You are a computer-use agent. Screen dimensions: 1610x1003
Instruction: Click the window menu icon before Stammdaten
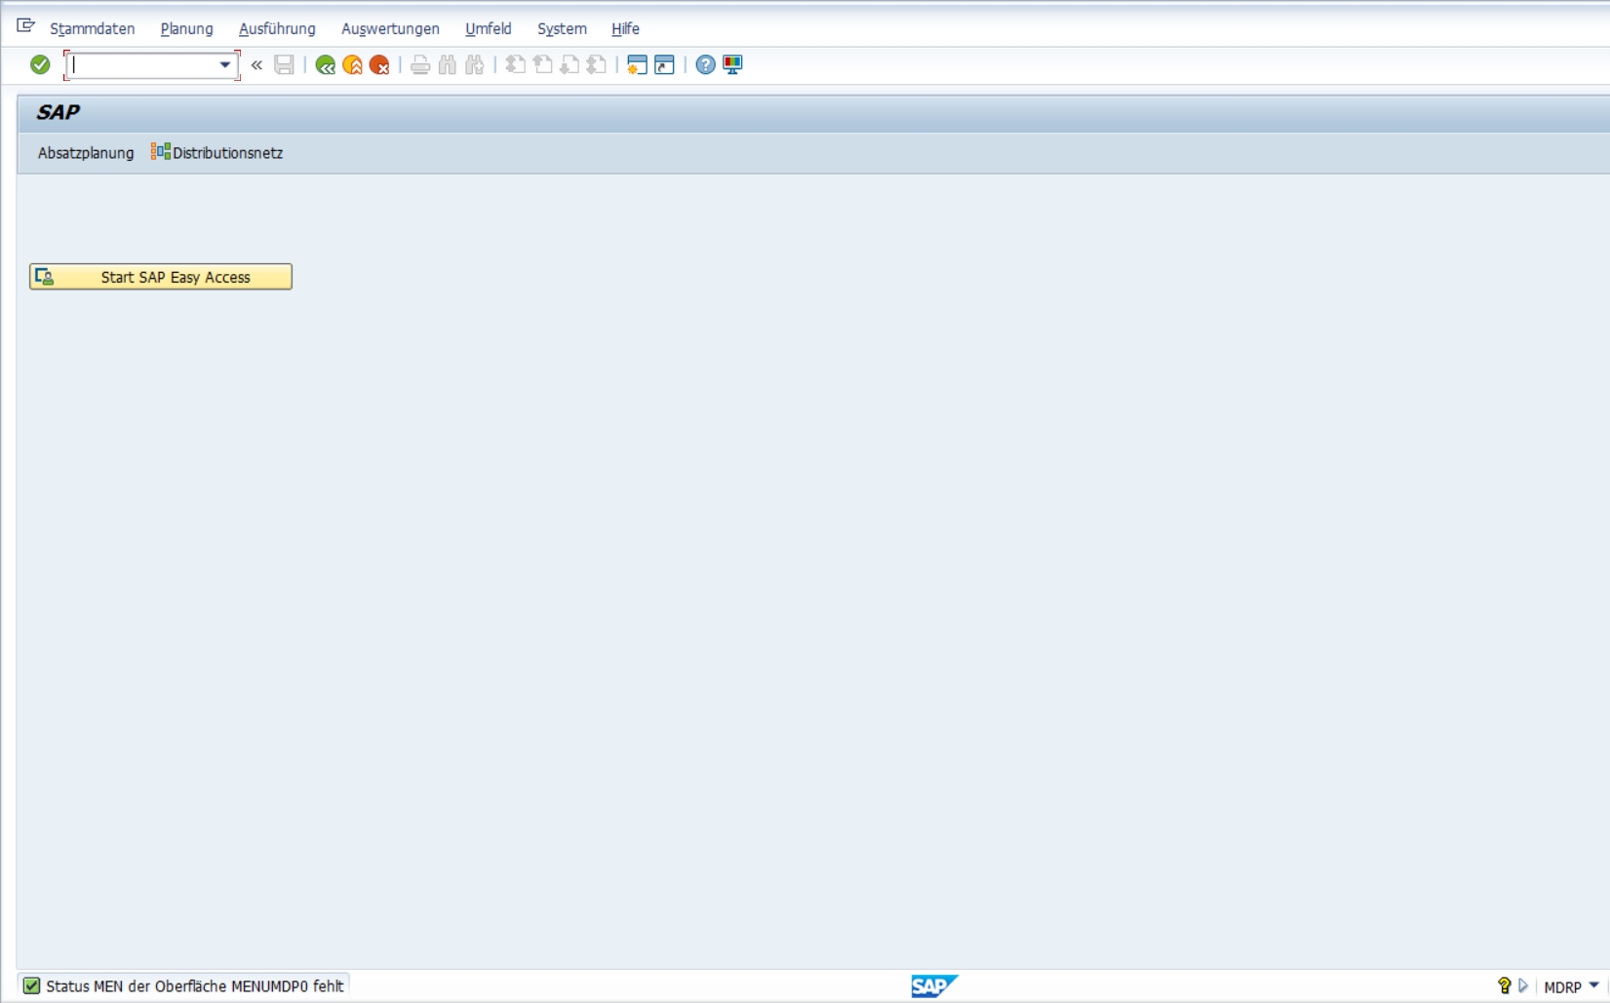point(25,26)
